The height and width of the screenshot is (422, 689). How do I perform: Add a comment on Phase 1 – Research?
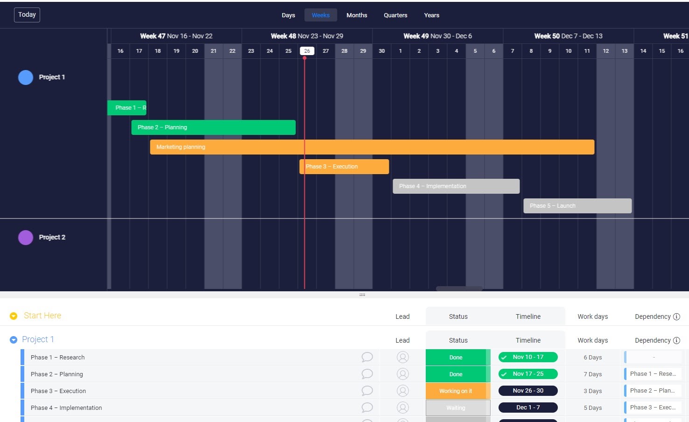coord(367,357)
